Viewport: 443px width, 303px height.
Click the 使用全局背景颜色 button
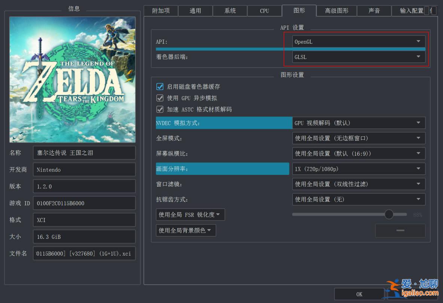(x=186, y=231)
